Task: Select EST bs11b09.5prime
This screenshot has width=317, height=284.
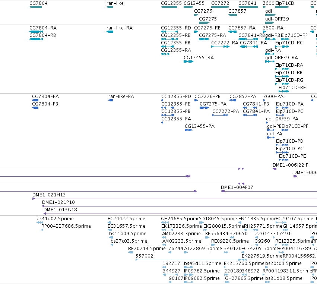Action: point(127,234)
